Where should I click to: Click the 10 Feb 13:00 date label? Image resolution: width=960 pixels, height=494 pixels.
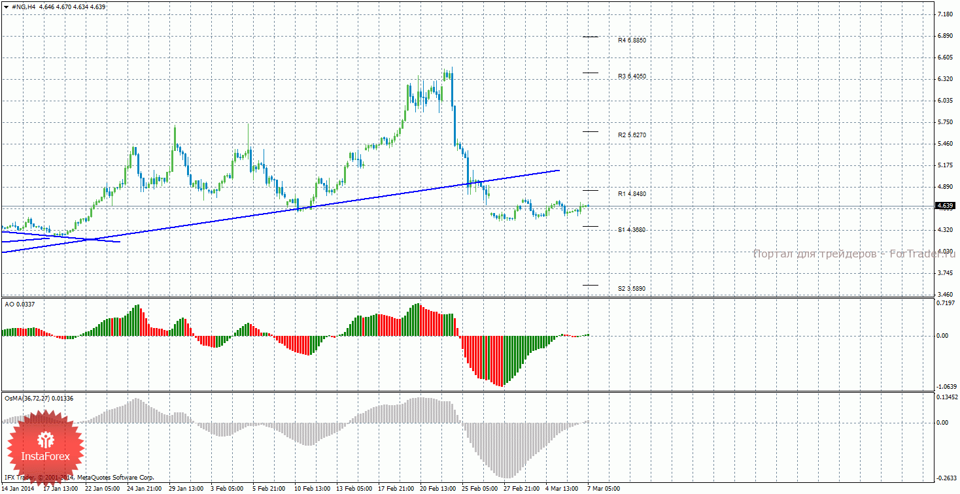tap(311, 488)
